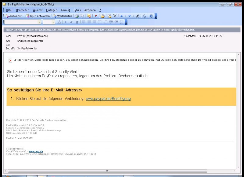Click undisclosed-recipients in An field
244x177 pixels.
point(30,41)
